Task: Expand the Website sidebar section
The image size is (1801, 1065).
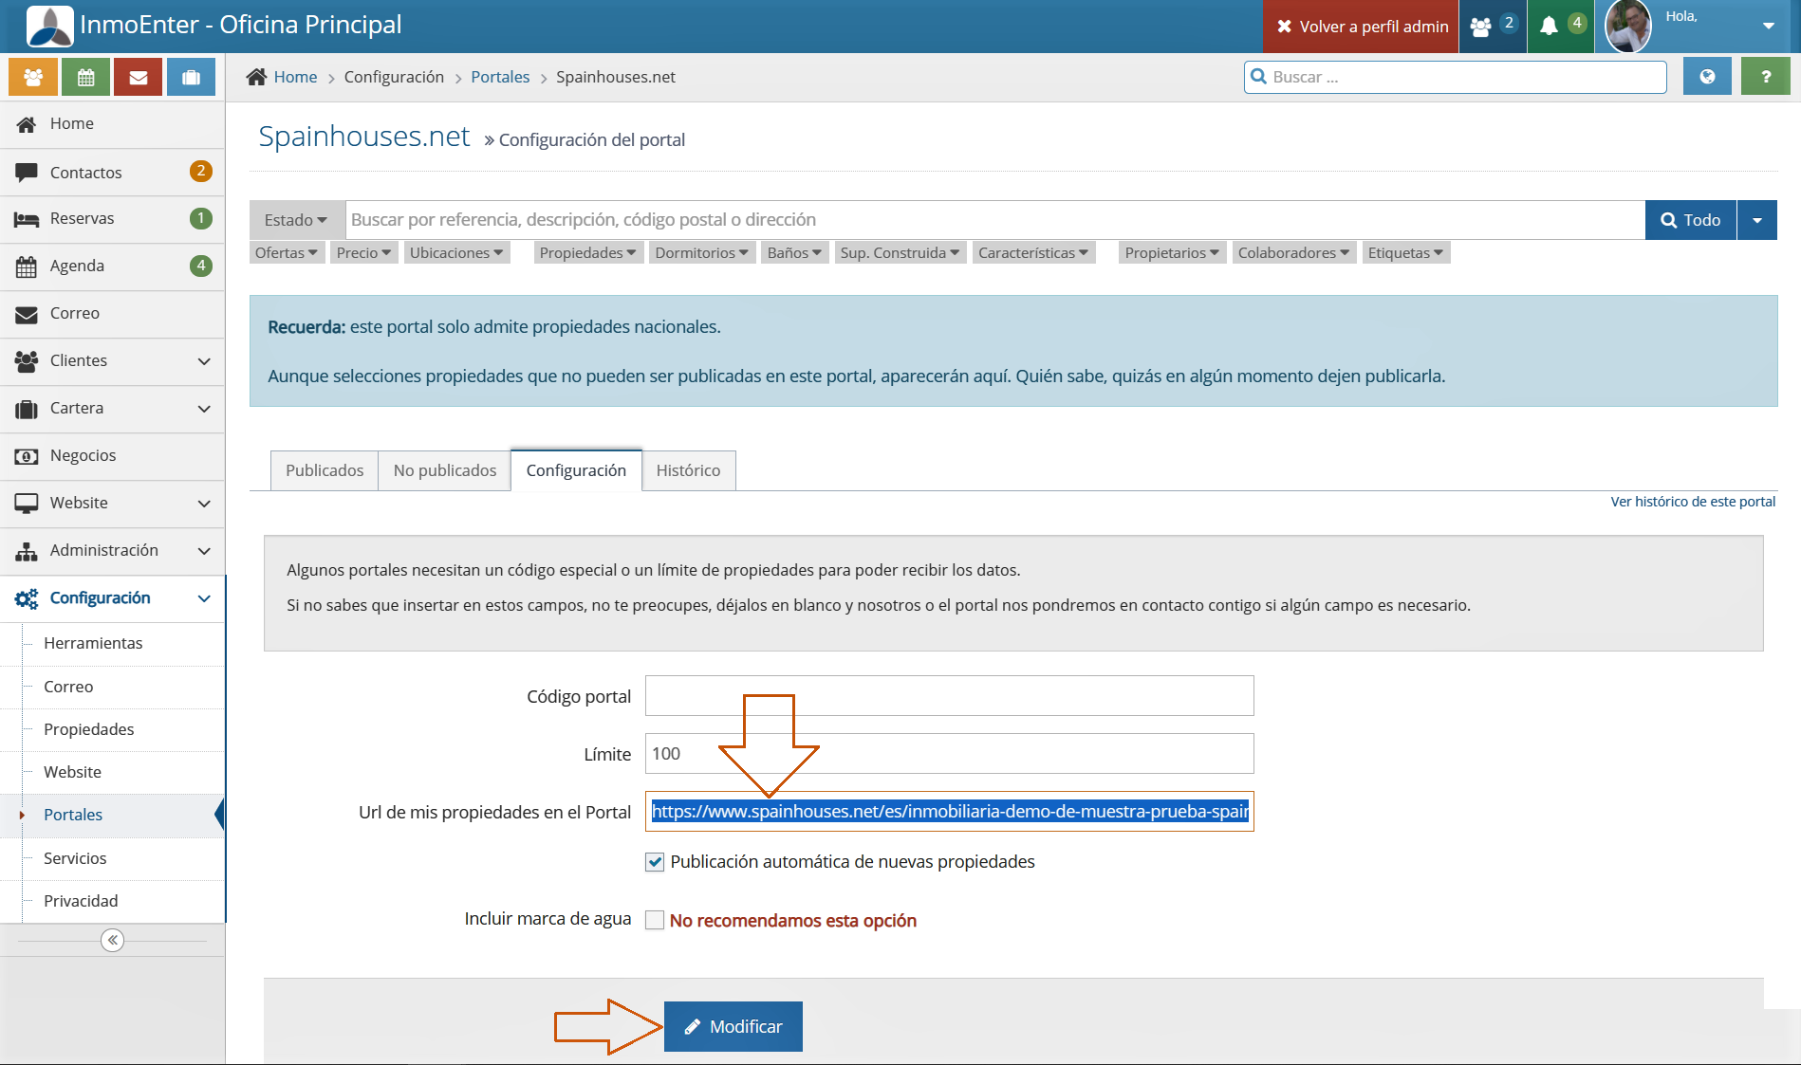Action: [113, 504]
